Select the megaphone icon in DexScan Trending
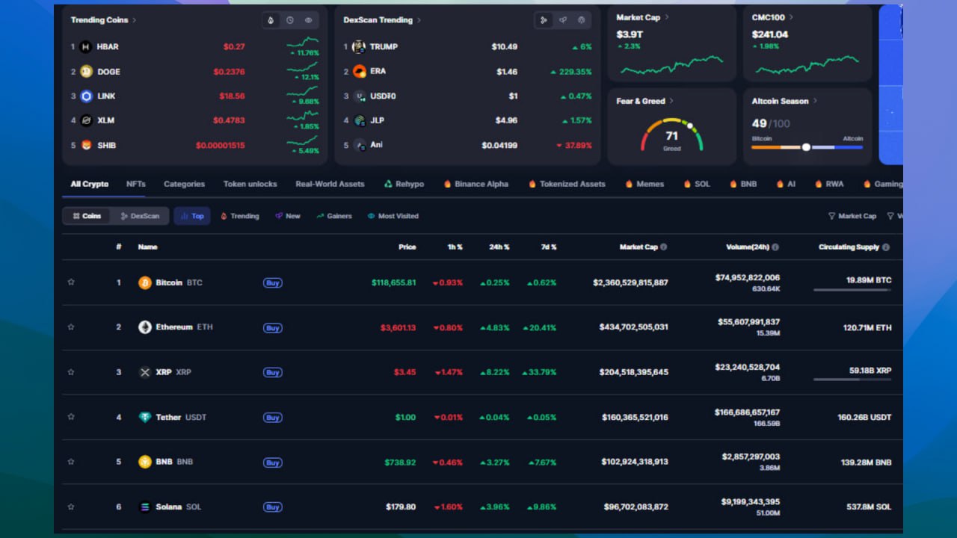957x538 pixels. (562, 20)
